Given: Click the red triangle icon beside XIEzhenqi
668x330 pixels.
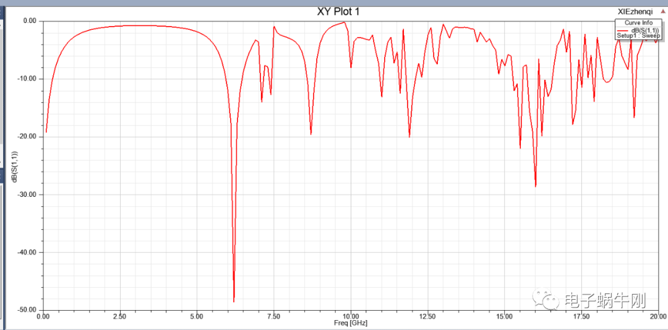Looking at the screenshot, I should (663, 12).
